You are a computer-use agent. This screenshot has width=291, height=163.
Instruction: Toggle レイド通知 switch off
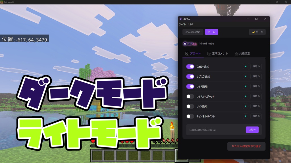click(x=190, y=87)
